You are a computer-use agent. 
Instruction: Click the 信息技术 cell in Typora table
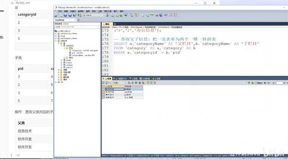(x=25, y=131)
